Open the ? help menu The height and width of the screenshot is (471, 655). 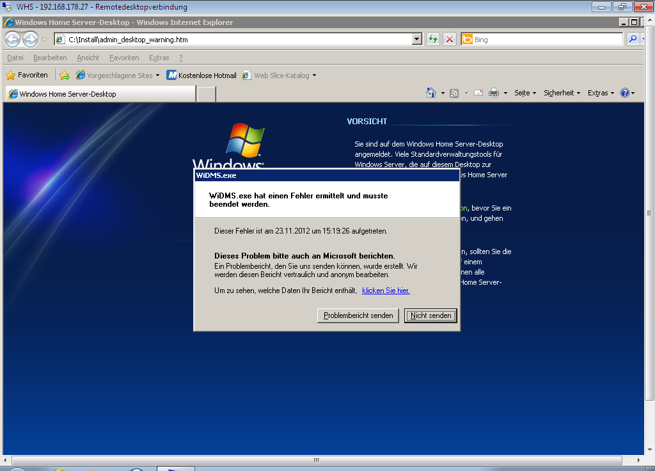pyautogui.click(x=181, y=58)
